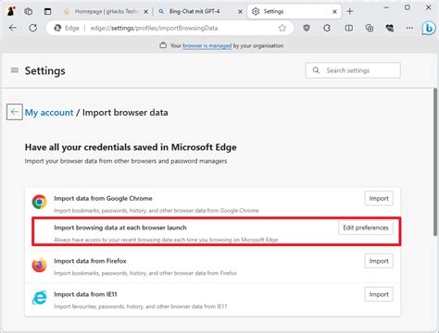The image size is (439, 333).
Task: Refresh the current page
Action: point(33,28)
